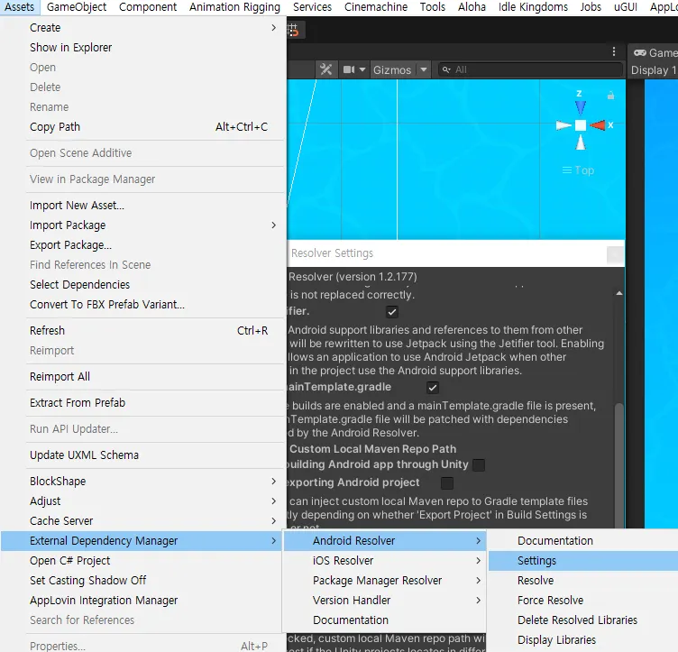The width and height of the screenshot is (678, 652).
Task: Open the Cinemachine menu
Action: [x=376, y=7]
